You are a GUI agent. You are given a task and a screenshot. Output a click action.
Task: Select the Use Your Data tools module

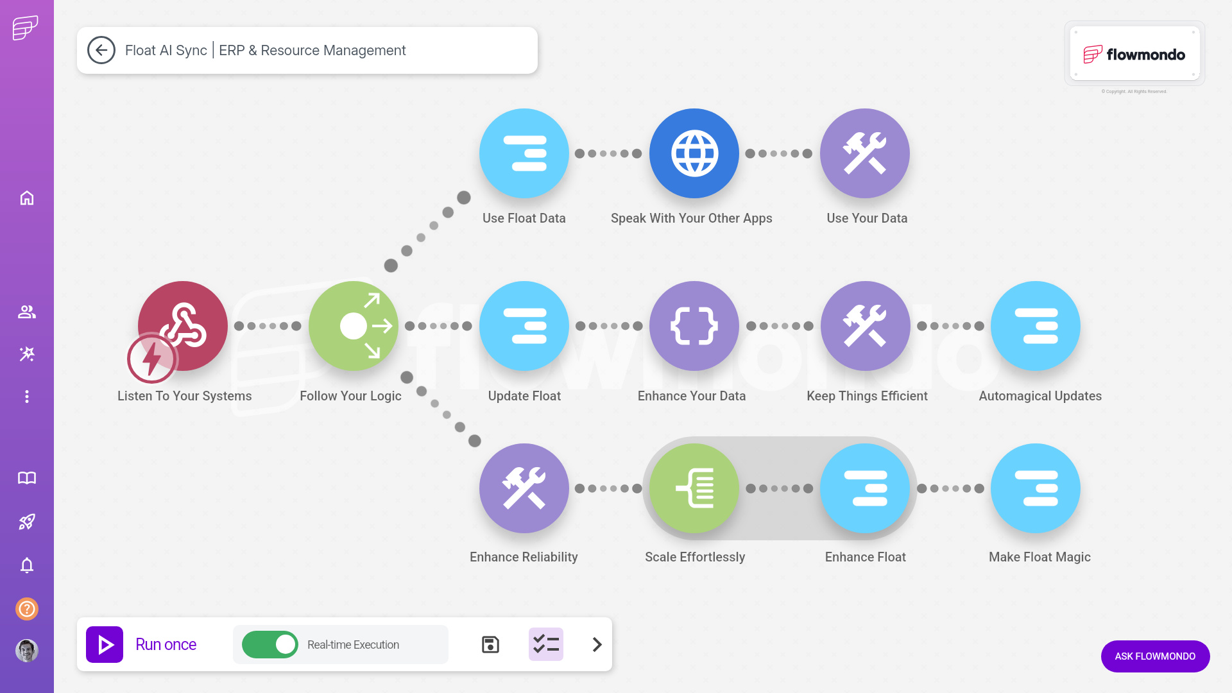[865, 153]
